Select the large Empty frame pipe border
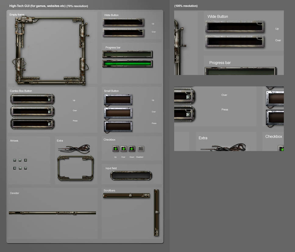This screenshot has width=295, height=252. point(51,51)
